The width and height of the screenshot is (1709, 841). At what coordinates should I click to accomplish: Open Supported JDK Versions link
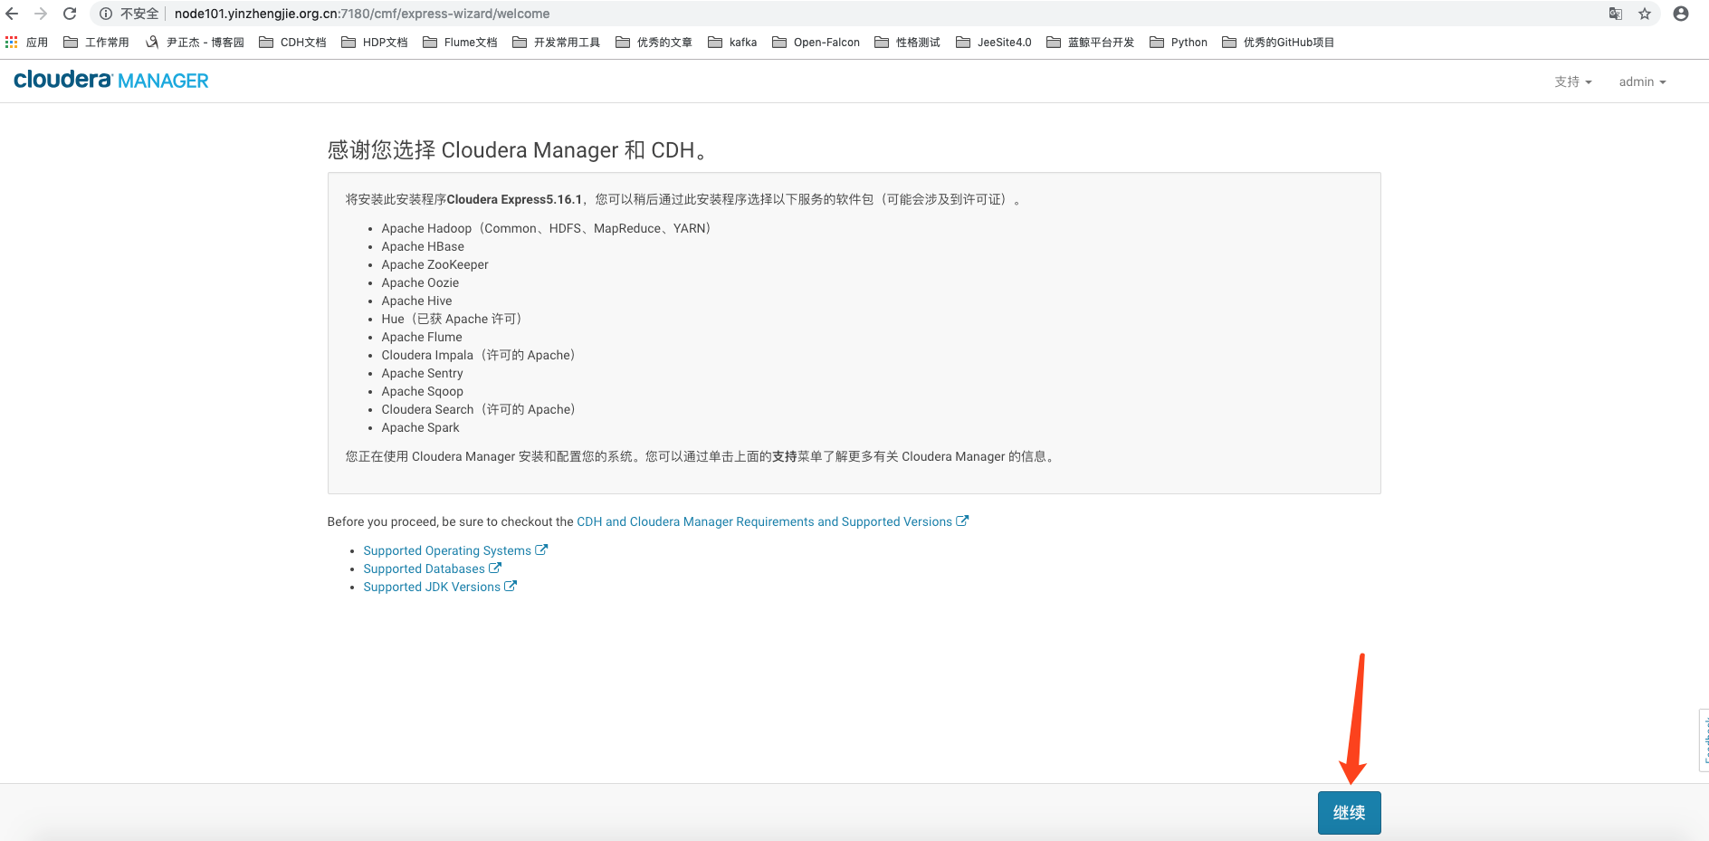[x=440, y=587]
